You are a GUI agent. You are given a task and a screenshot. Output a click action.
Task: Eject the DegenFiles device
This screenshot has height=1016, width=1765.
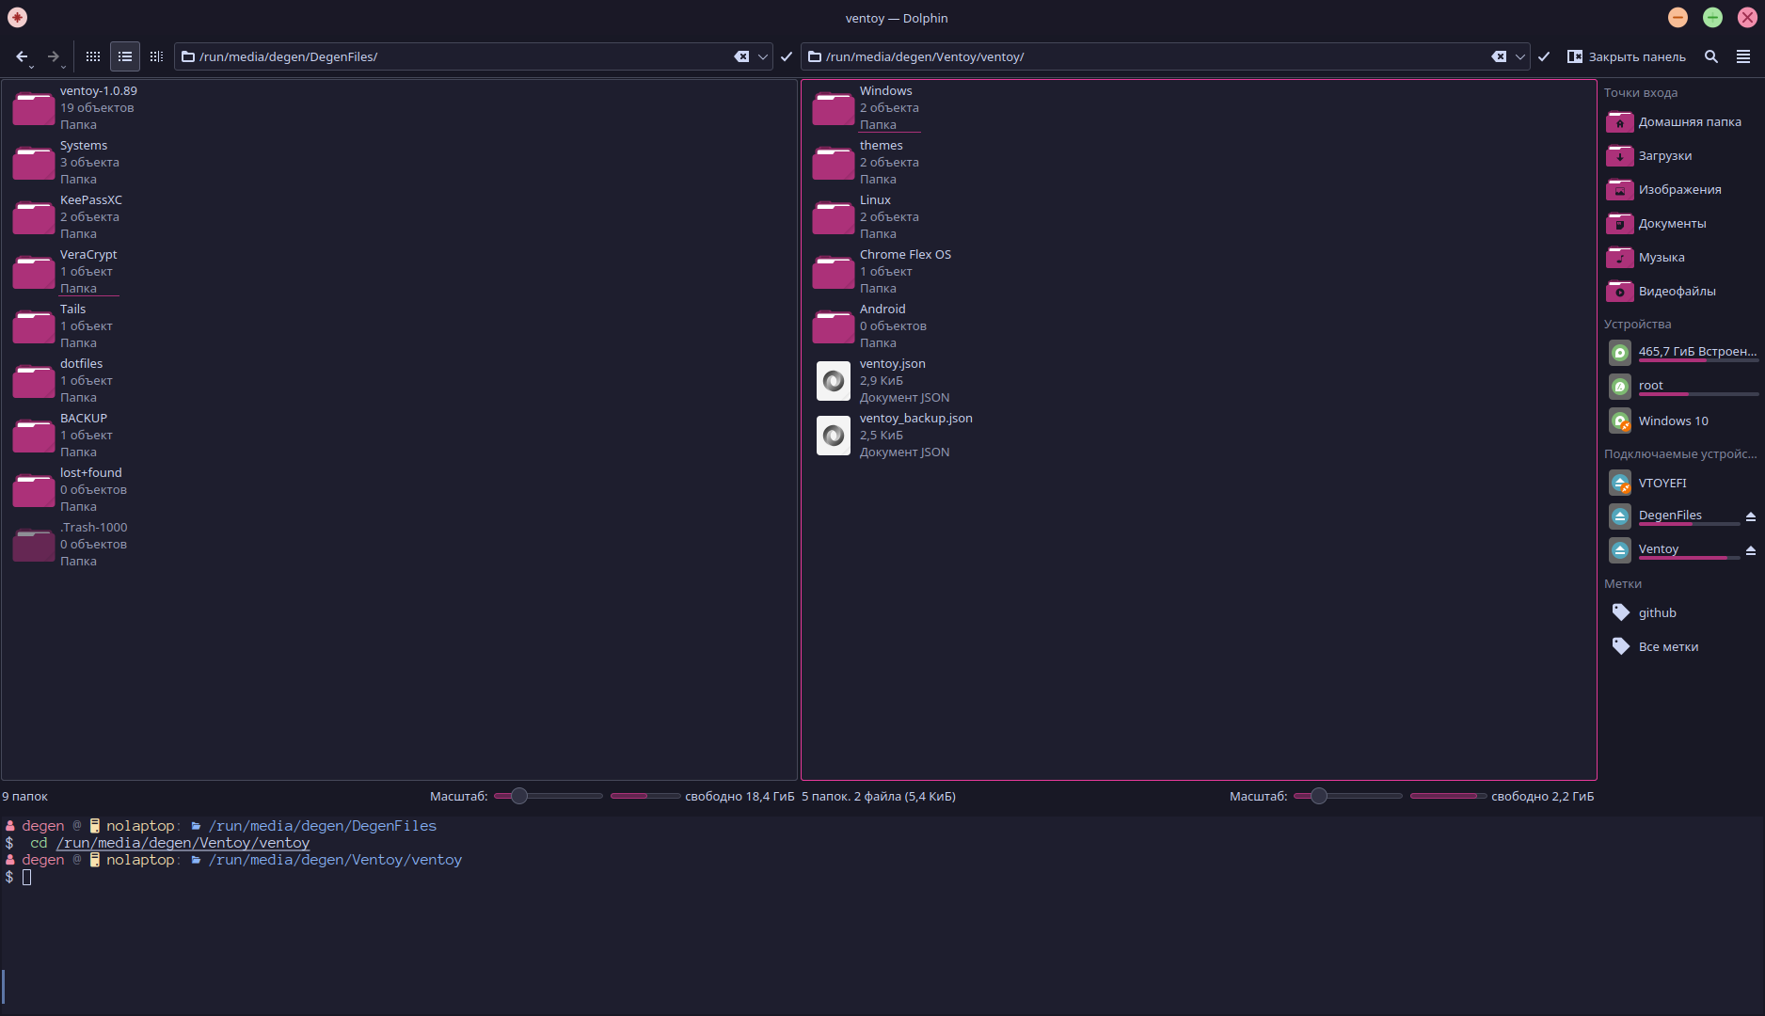tap(1751, 516)
